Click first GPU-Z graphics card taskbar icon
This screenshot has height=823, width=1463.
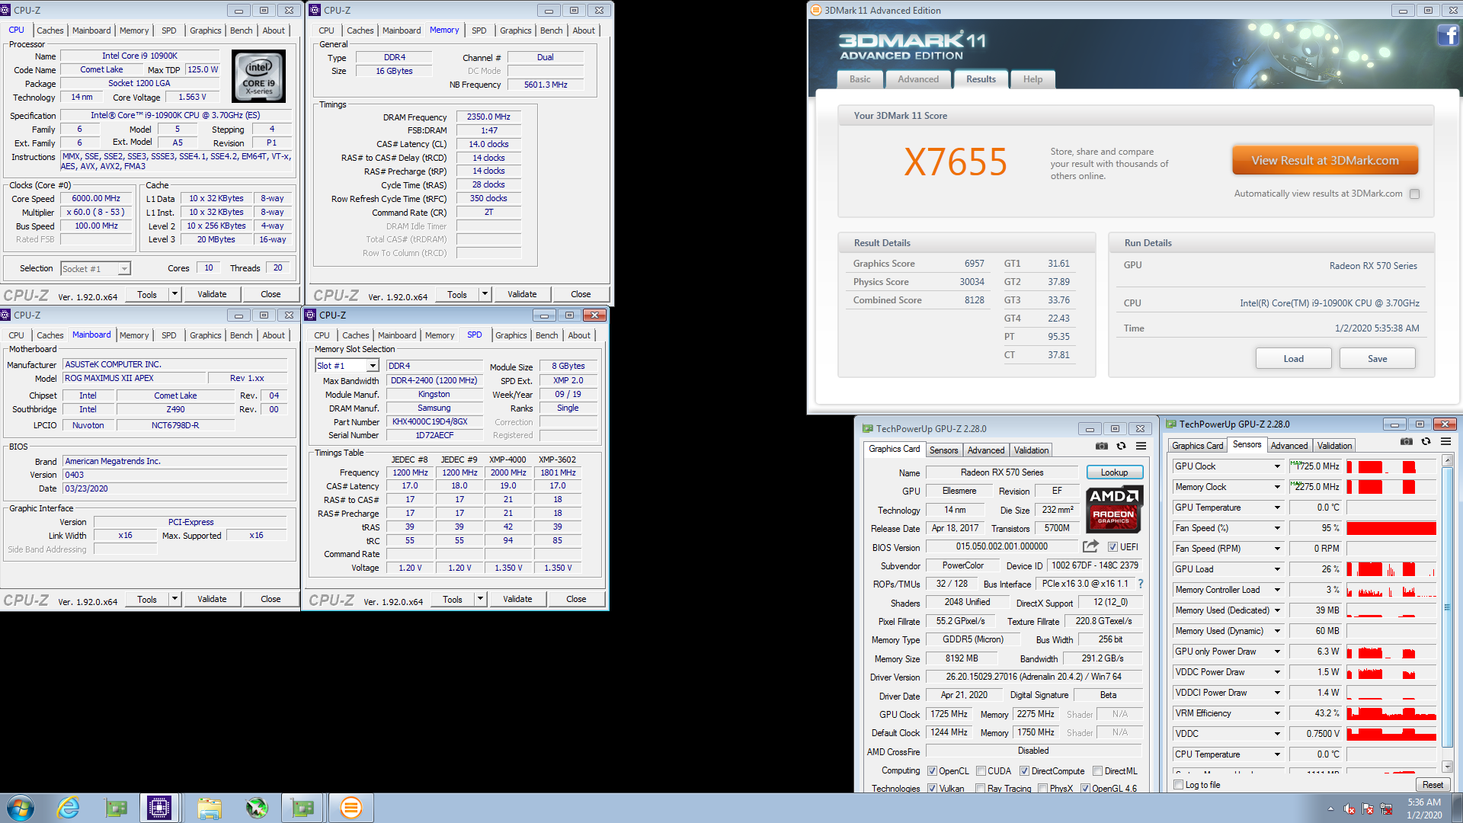coord(116,808)
